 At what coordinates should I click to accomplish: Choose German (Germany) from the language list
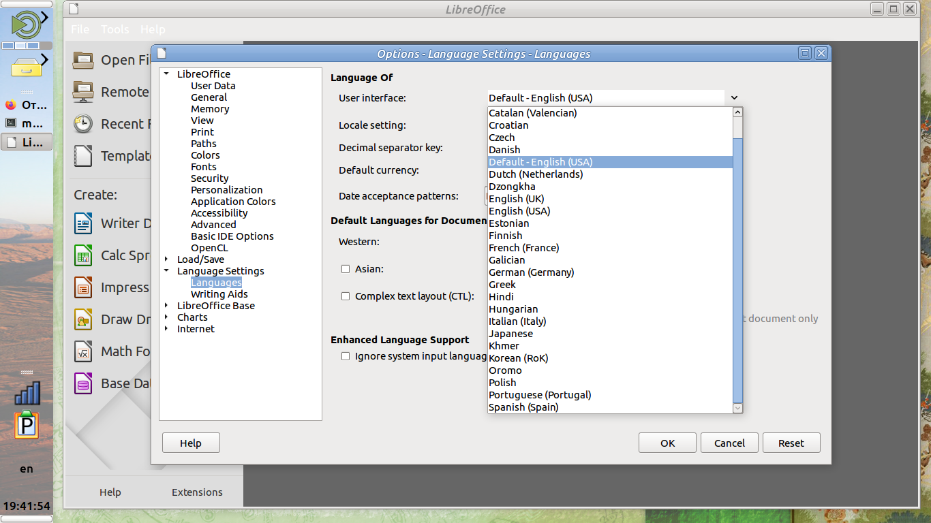(611, 272)
